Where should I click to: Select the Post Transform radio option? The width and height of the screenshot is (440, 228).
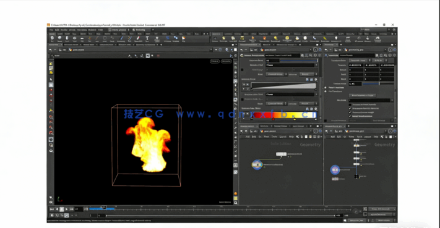pyautogui.click(x=326, y=88)
